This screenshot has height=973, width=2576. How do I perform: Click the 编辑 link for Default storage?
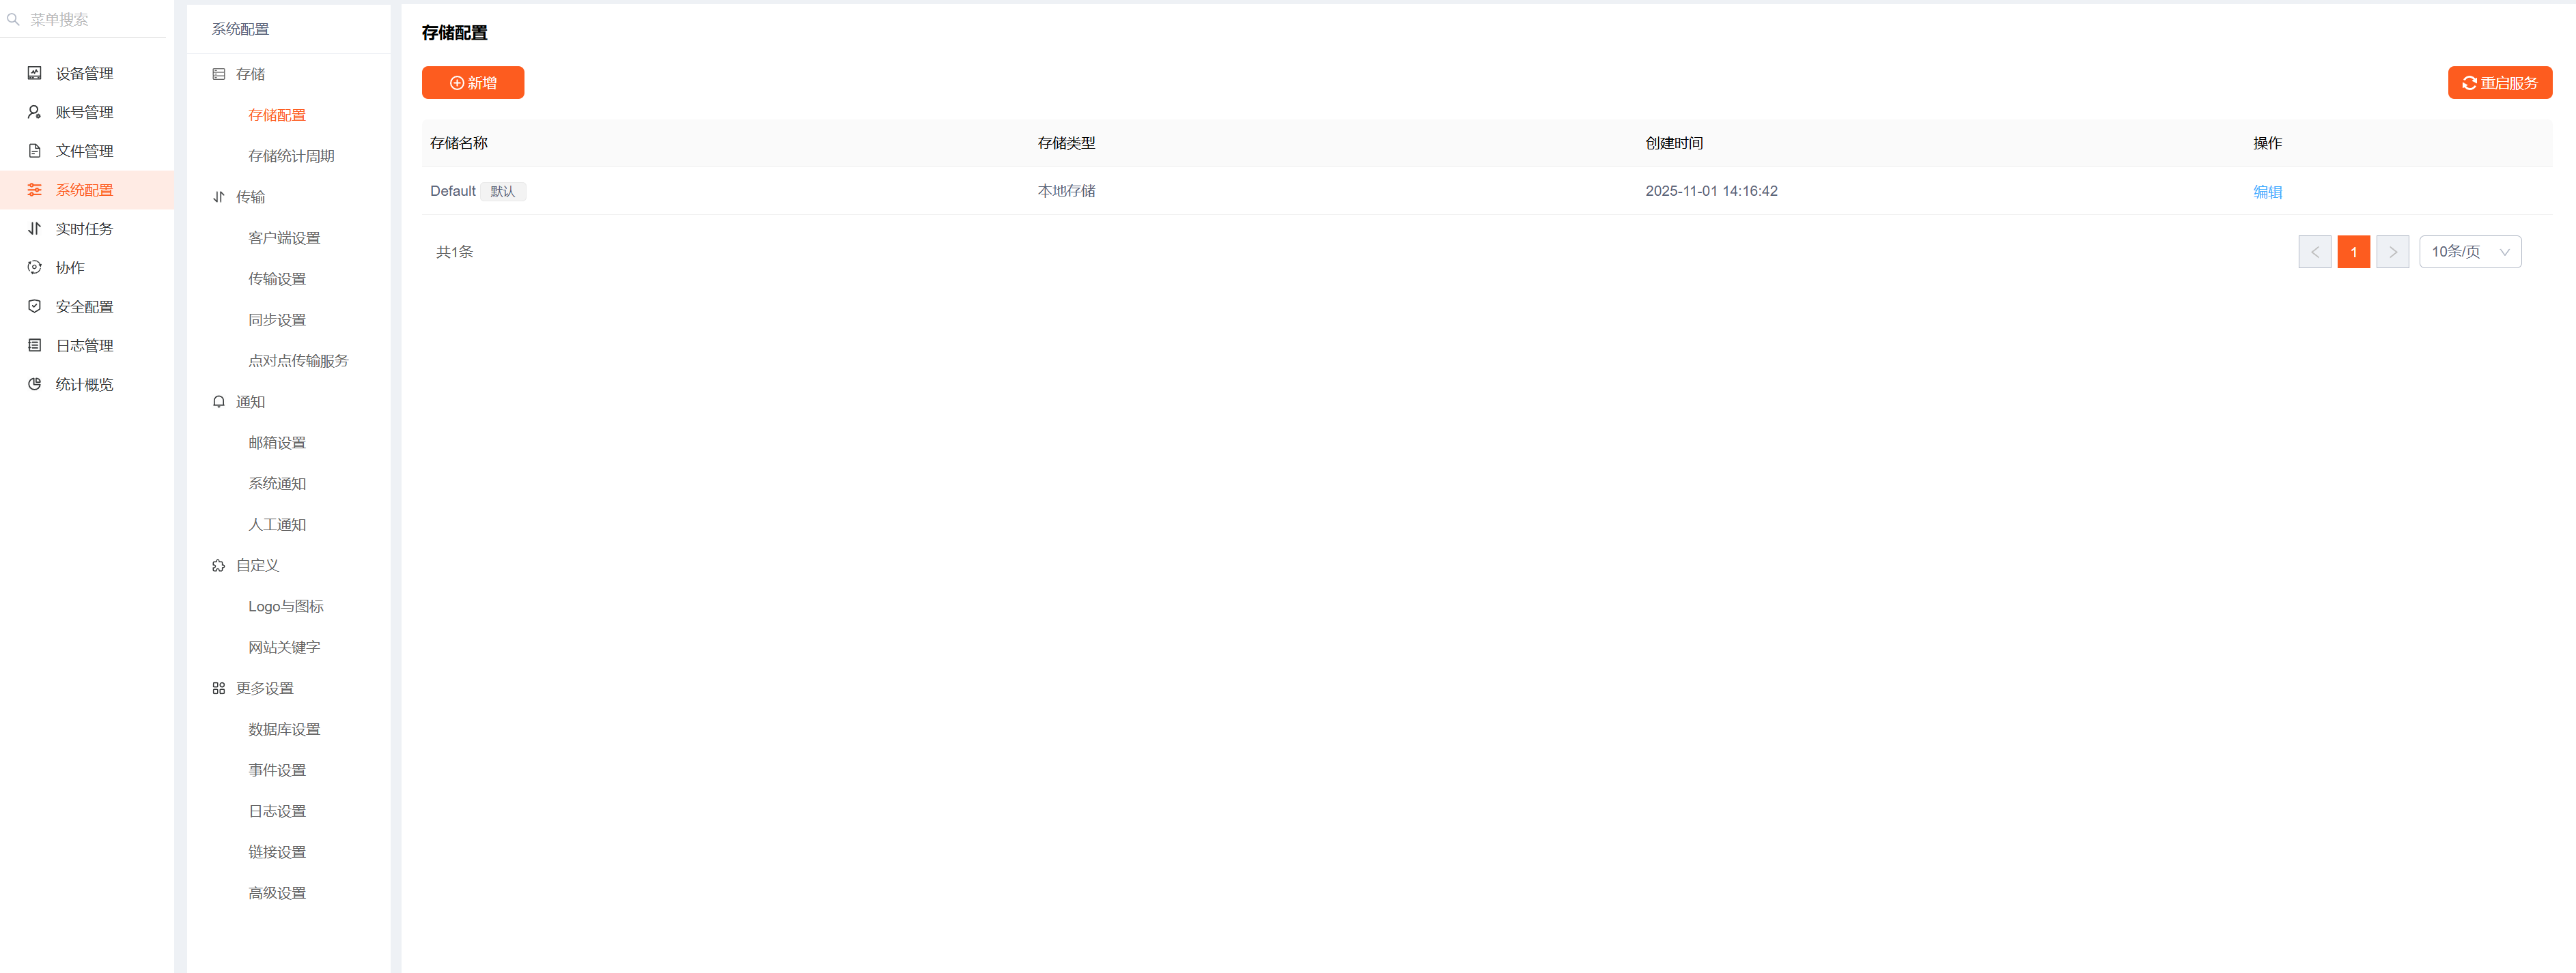pyautogui.click(x=2267, y=192)
